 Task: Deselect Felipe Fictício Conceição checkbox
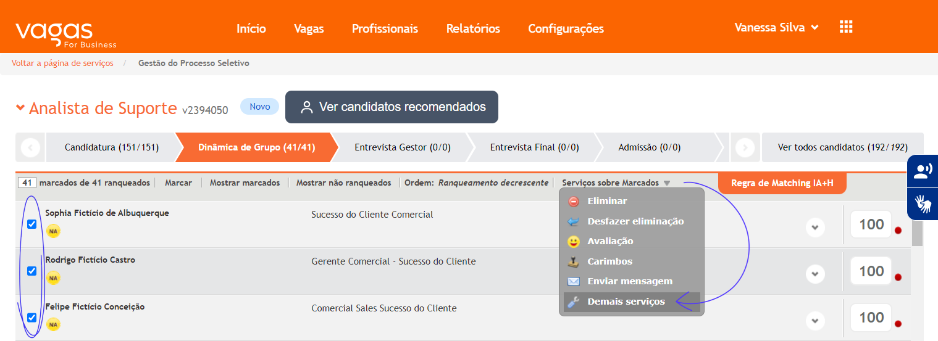pos(32,318)
